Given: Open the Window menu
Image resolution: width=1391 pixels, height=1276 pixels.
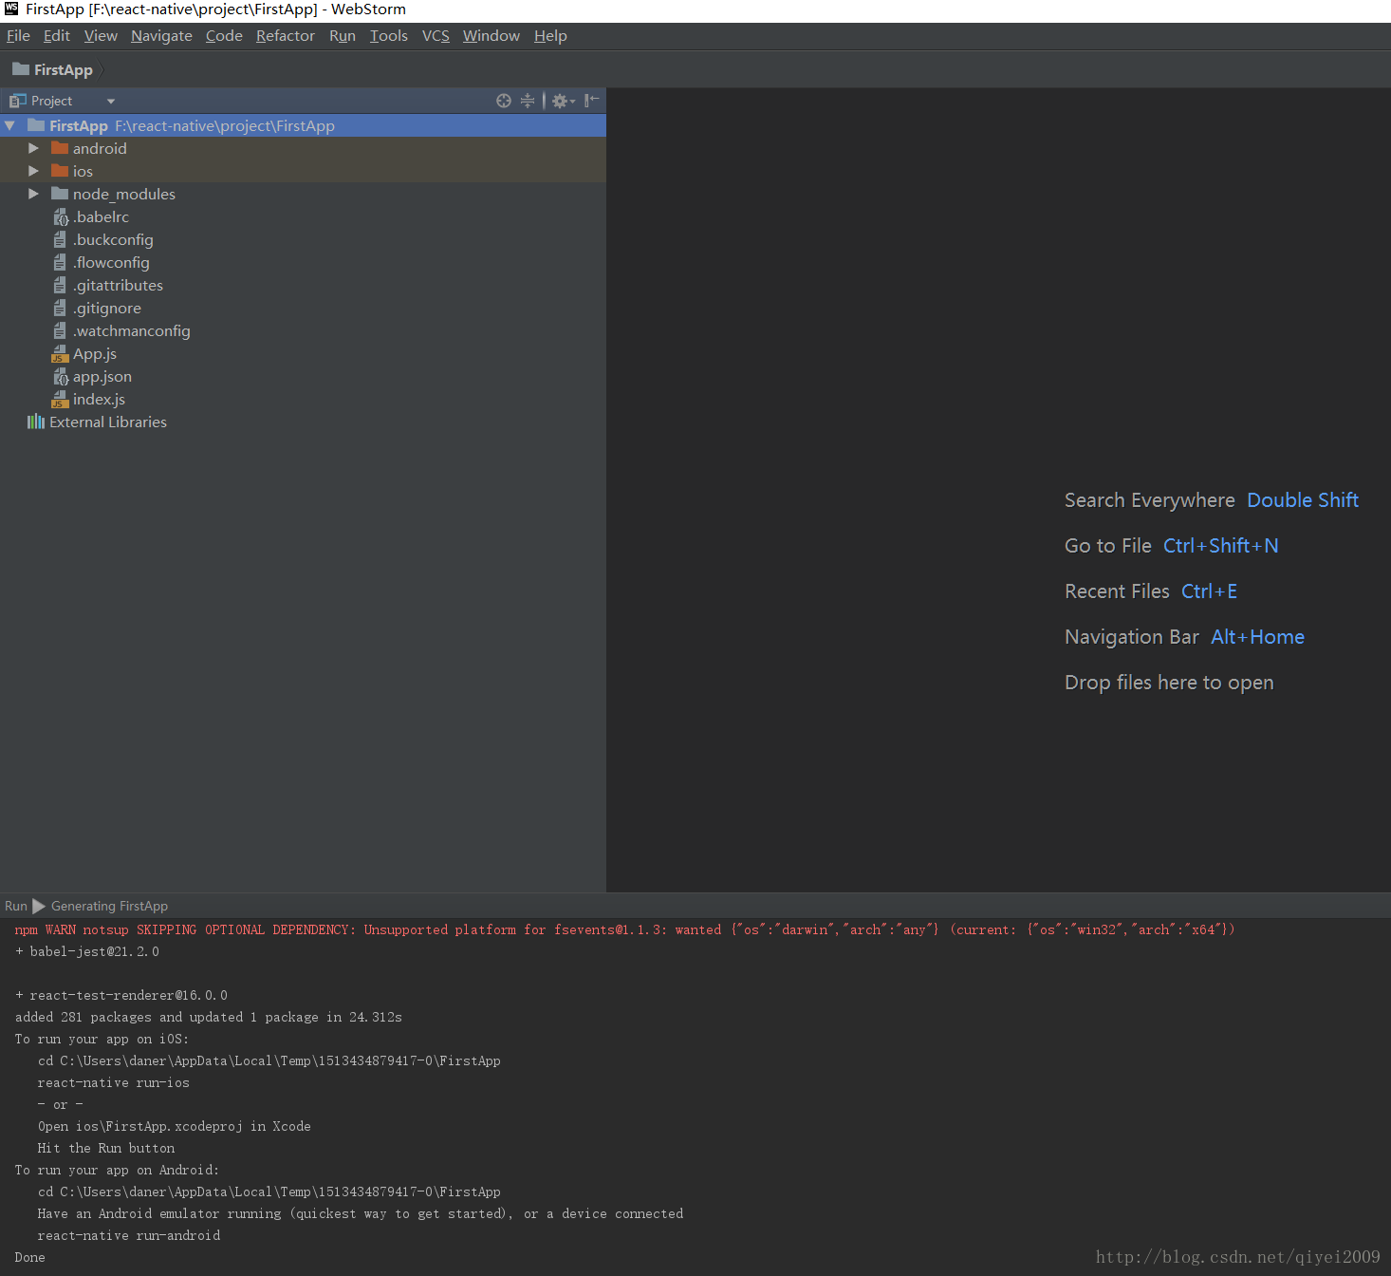Looking at the screenshot, I should [491, 36].
